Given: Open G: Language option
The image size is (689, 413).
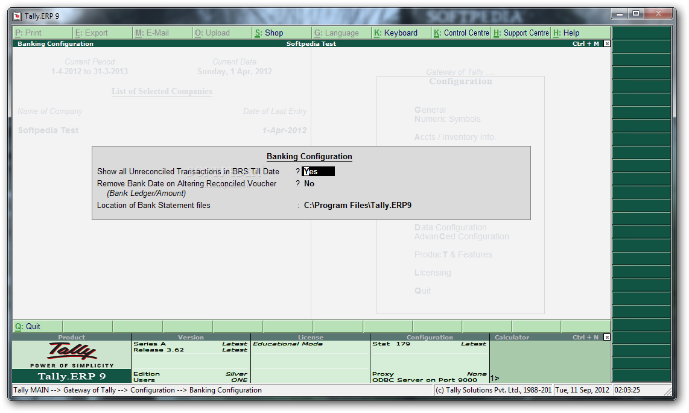Looking at the screenshot, I should pos(342,33).
